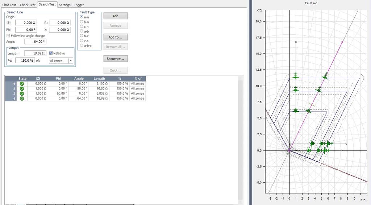This screenshot has height=205, width=371.
Task: Switch to the Trigger tab
Action: [x=79, y=5]
